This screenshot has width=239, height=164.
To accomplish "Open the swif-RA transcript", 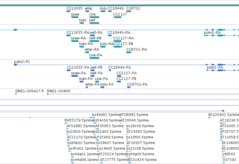I will click(x=92, y=35).
